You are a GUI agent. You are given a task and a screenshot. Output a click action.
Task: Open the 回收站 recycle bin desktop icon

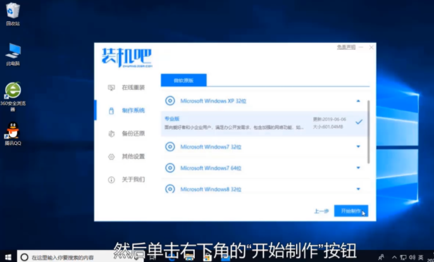(13, 11)
